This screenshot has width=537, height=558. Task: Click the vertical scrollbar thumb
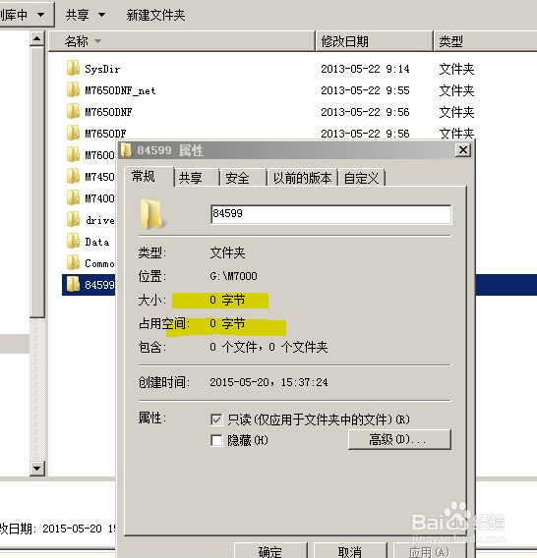click(x=37, y=182)
